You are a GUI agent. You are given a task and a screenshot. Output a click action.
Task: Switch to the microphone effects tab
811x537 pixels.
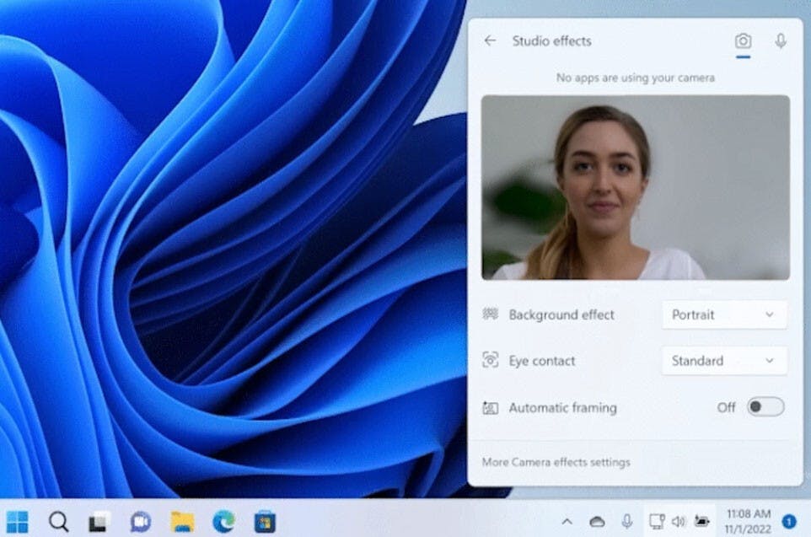click(x=781, y=41)
